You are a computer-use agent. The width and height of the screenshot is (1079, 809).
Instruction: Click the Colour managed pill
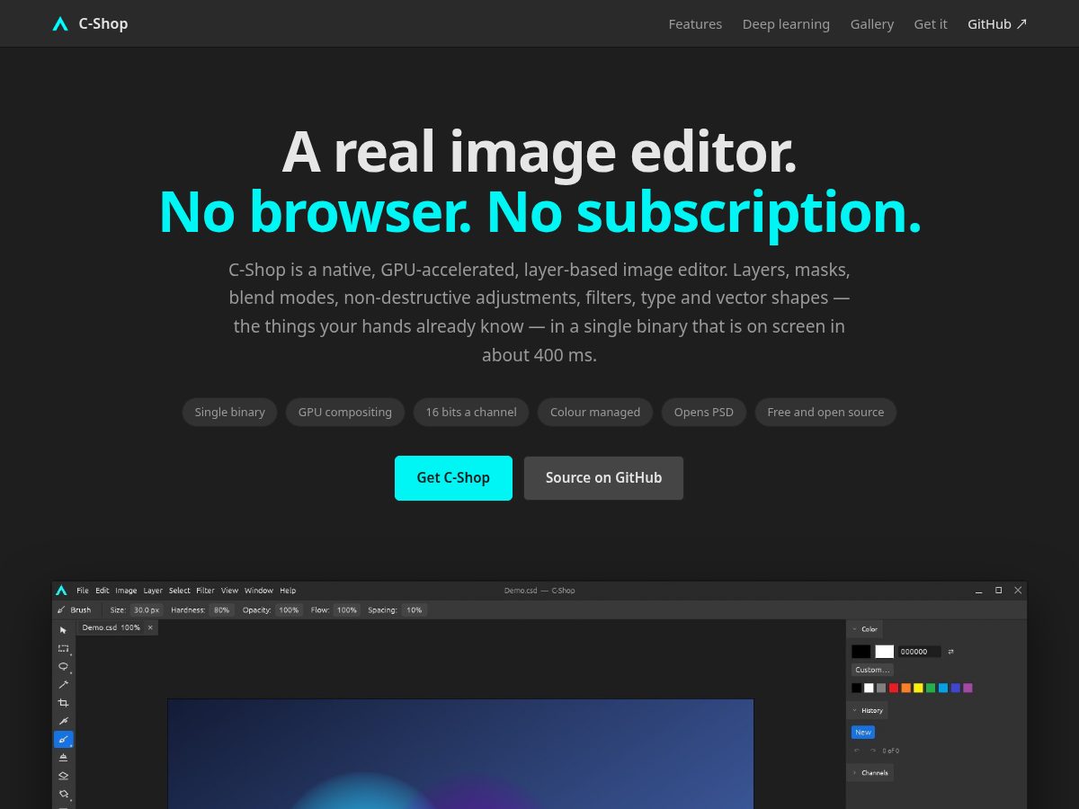[x=595, y=413]
